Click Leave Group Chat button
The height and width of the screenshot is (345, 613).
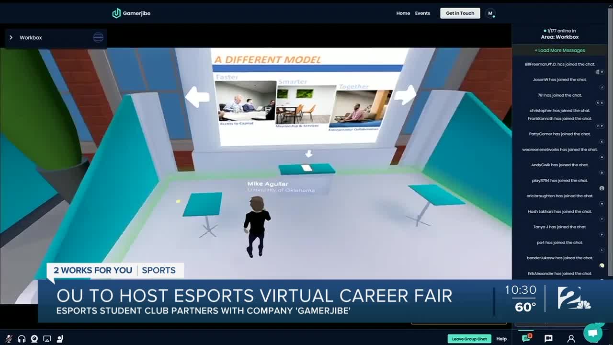point(469,339)
